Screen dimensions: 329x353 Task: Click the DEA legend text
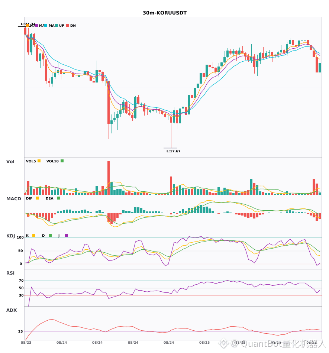pyautogui.click(x=49, y=198)
